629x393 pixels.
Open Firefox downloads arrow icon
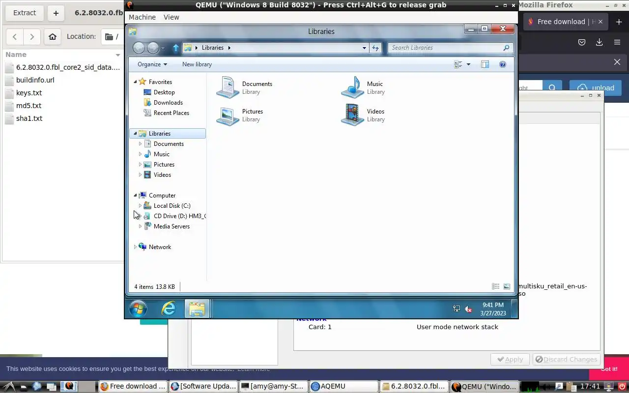pos(599,42)
